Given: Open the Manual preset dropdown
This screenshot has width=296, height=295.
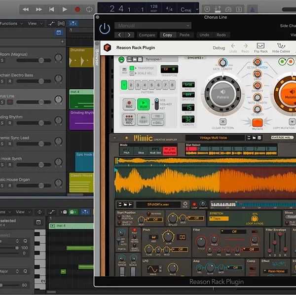Looking at the screenshot, I should tap(153, 26).
